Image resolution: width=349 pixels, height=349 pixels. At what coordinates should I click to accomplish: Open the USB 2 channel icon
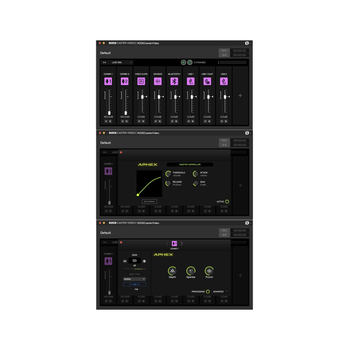point(224,81)
